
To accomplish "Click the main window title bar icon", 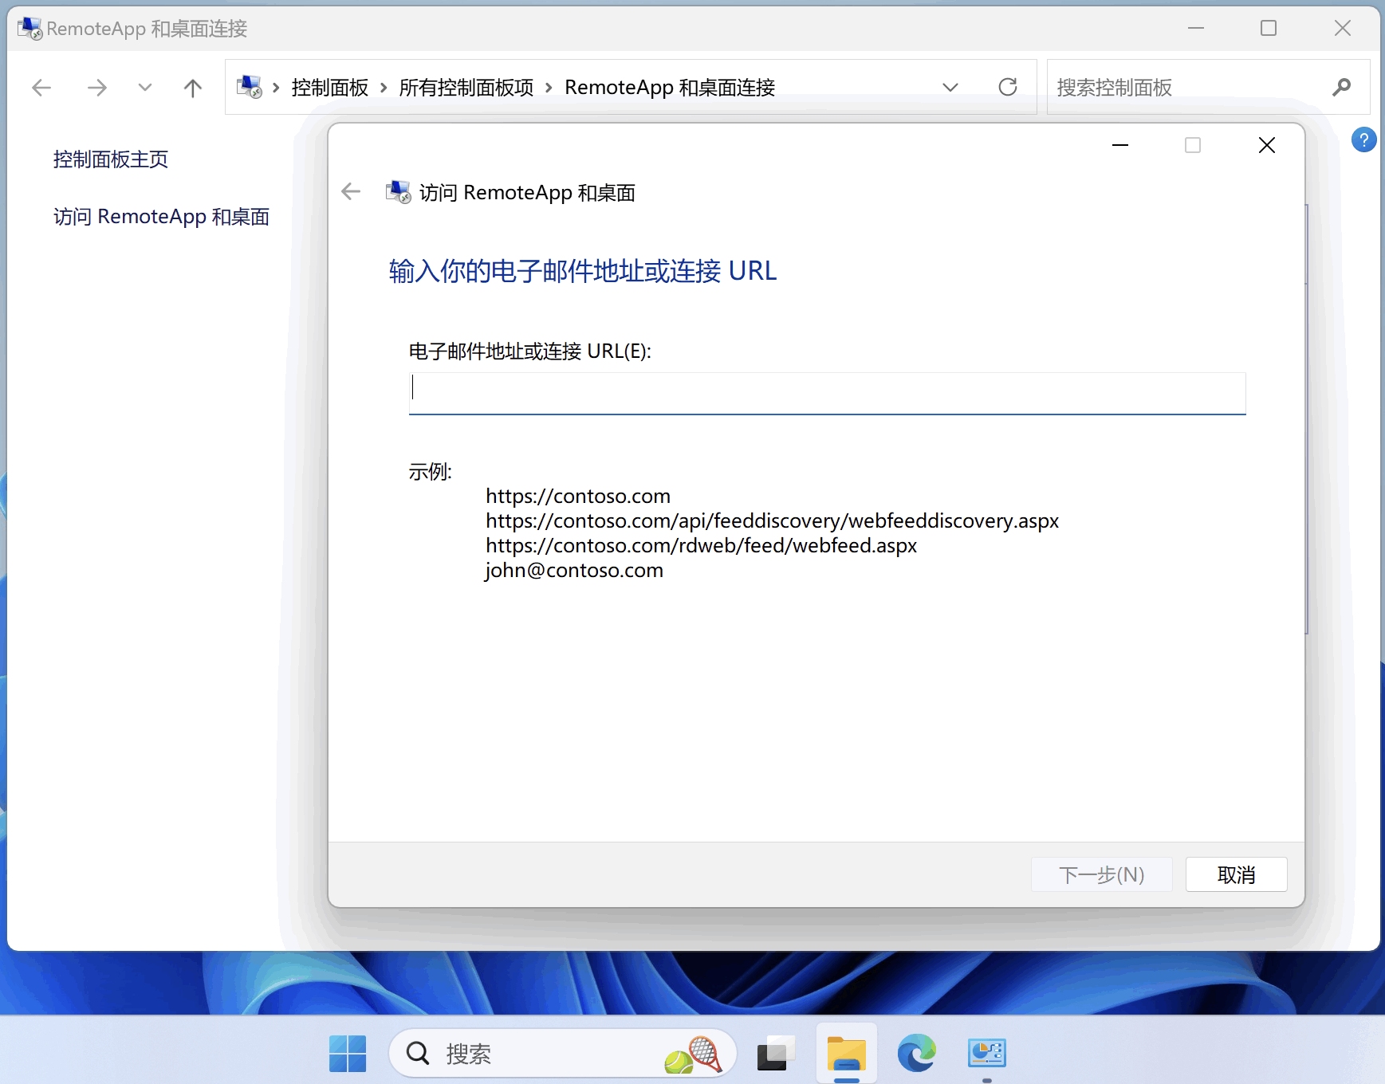I will pyautogui.click(x=30, y=29).
